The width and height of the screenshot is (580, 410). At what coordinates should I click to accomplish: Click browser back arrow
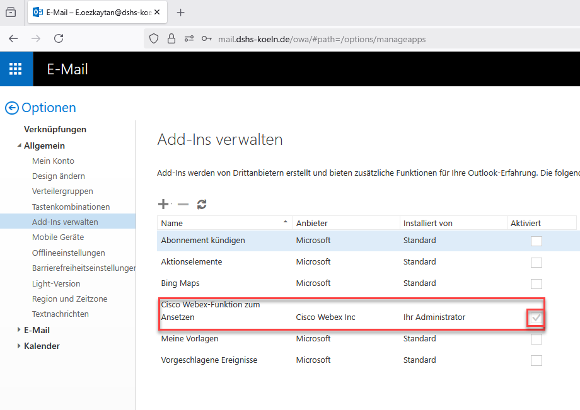(x=13, y=38)
